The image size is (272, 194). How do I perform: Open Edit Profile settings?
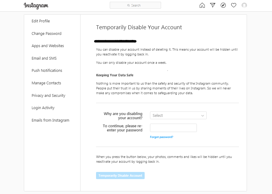pos(41,21)
